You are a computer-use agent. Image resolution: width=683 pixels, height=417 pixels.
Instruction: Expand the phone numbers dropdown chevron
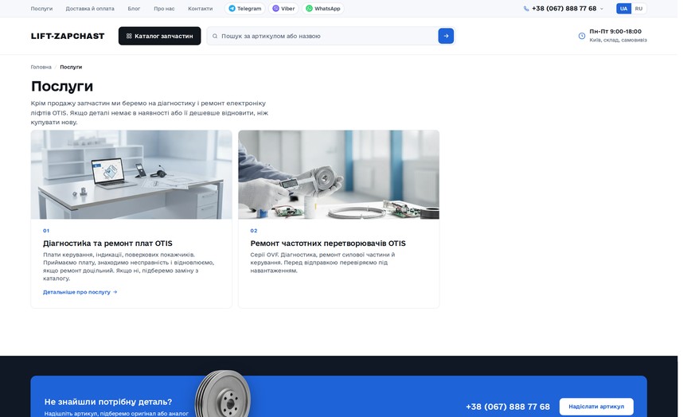click(x=602, y=9)
